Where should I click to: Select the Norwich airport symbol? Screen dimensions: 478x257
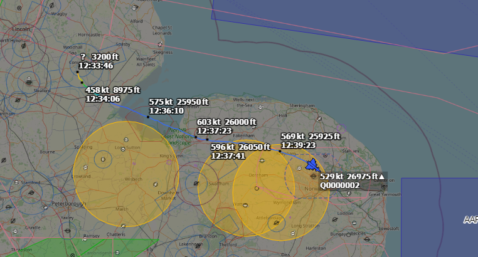tap(314, 176)
